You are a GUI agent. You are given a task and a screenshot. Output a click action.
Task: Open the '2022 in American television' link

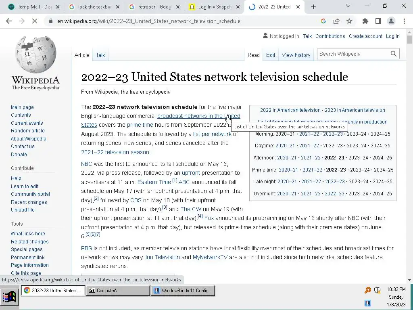[290, 110]
